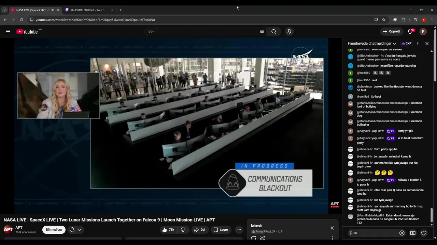
Task: Like the video with 78k likes
Action: click(169, 230)
